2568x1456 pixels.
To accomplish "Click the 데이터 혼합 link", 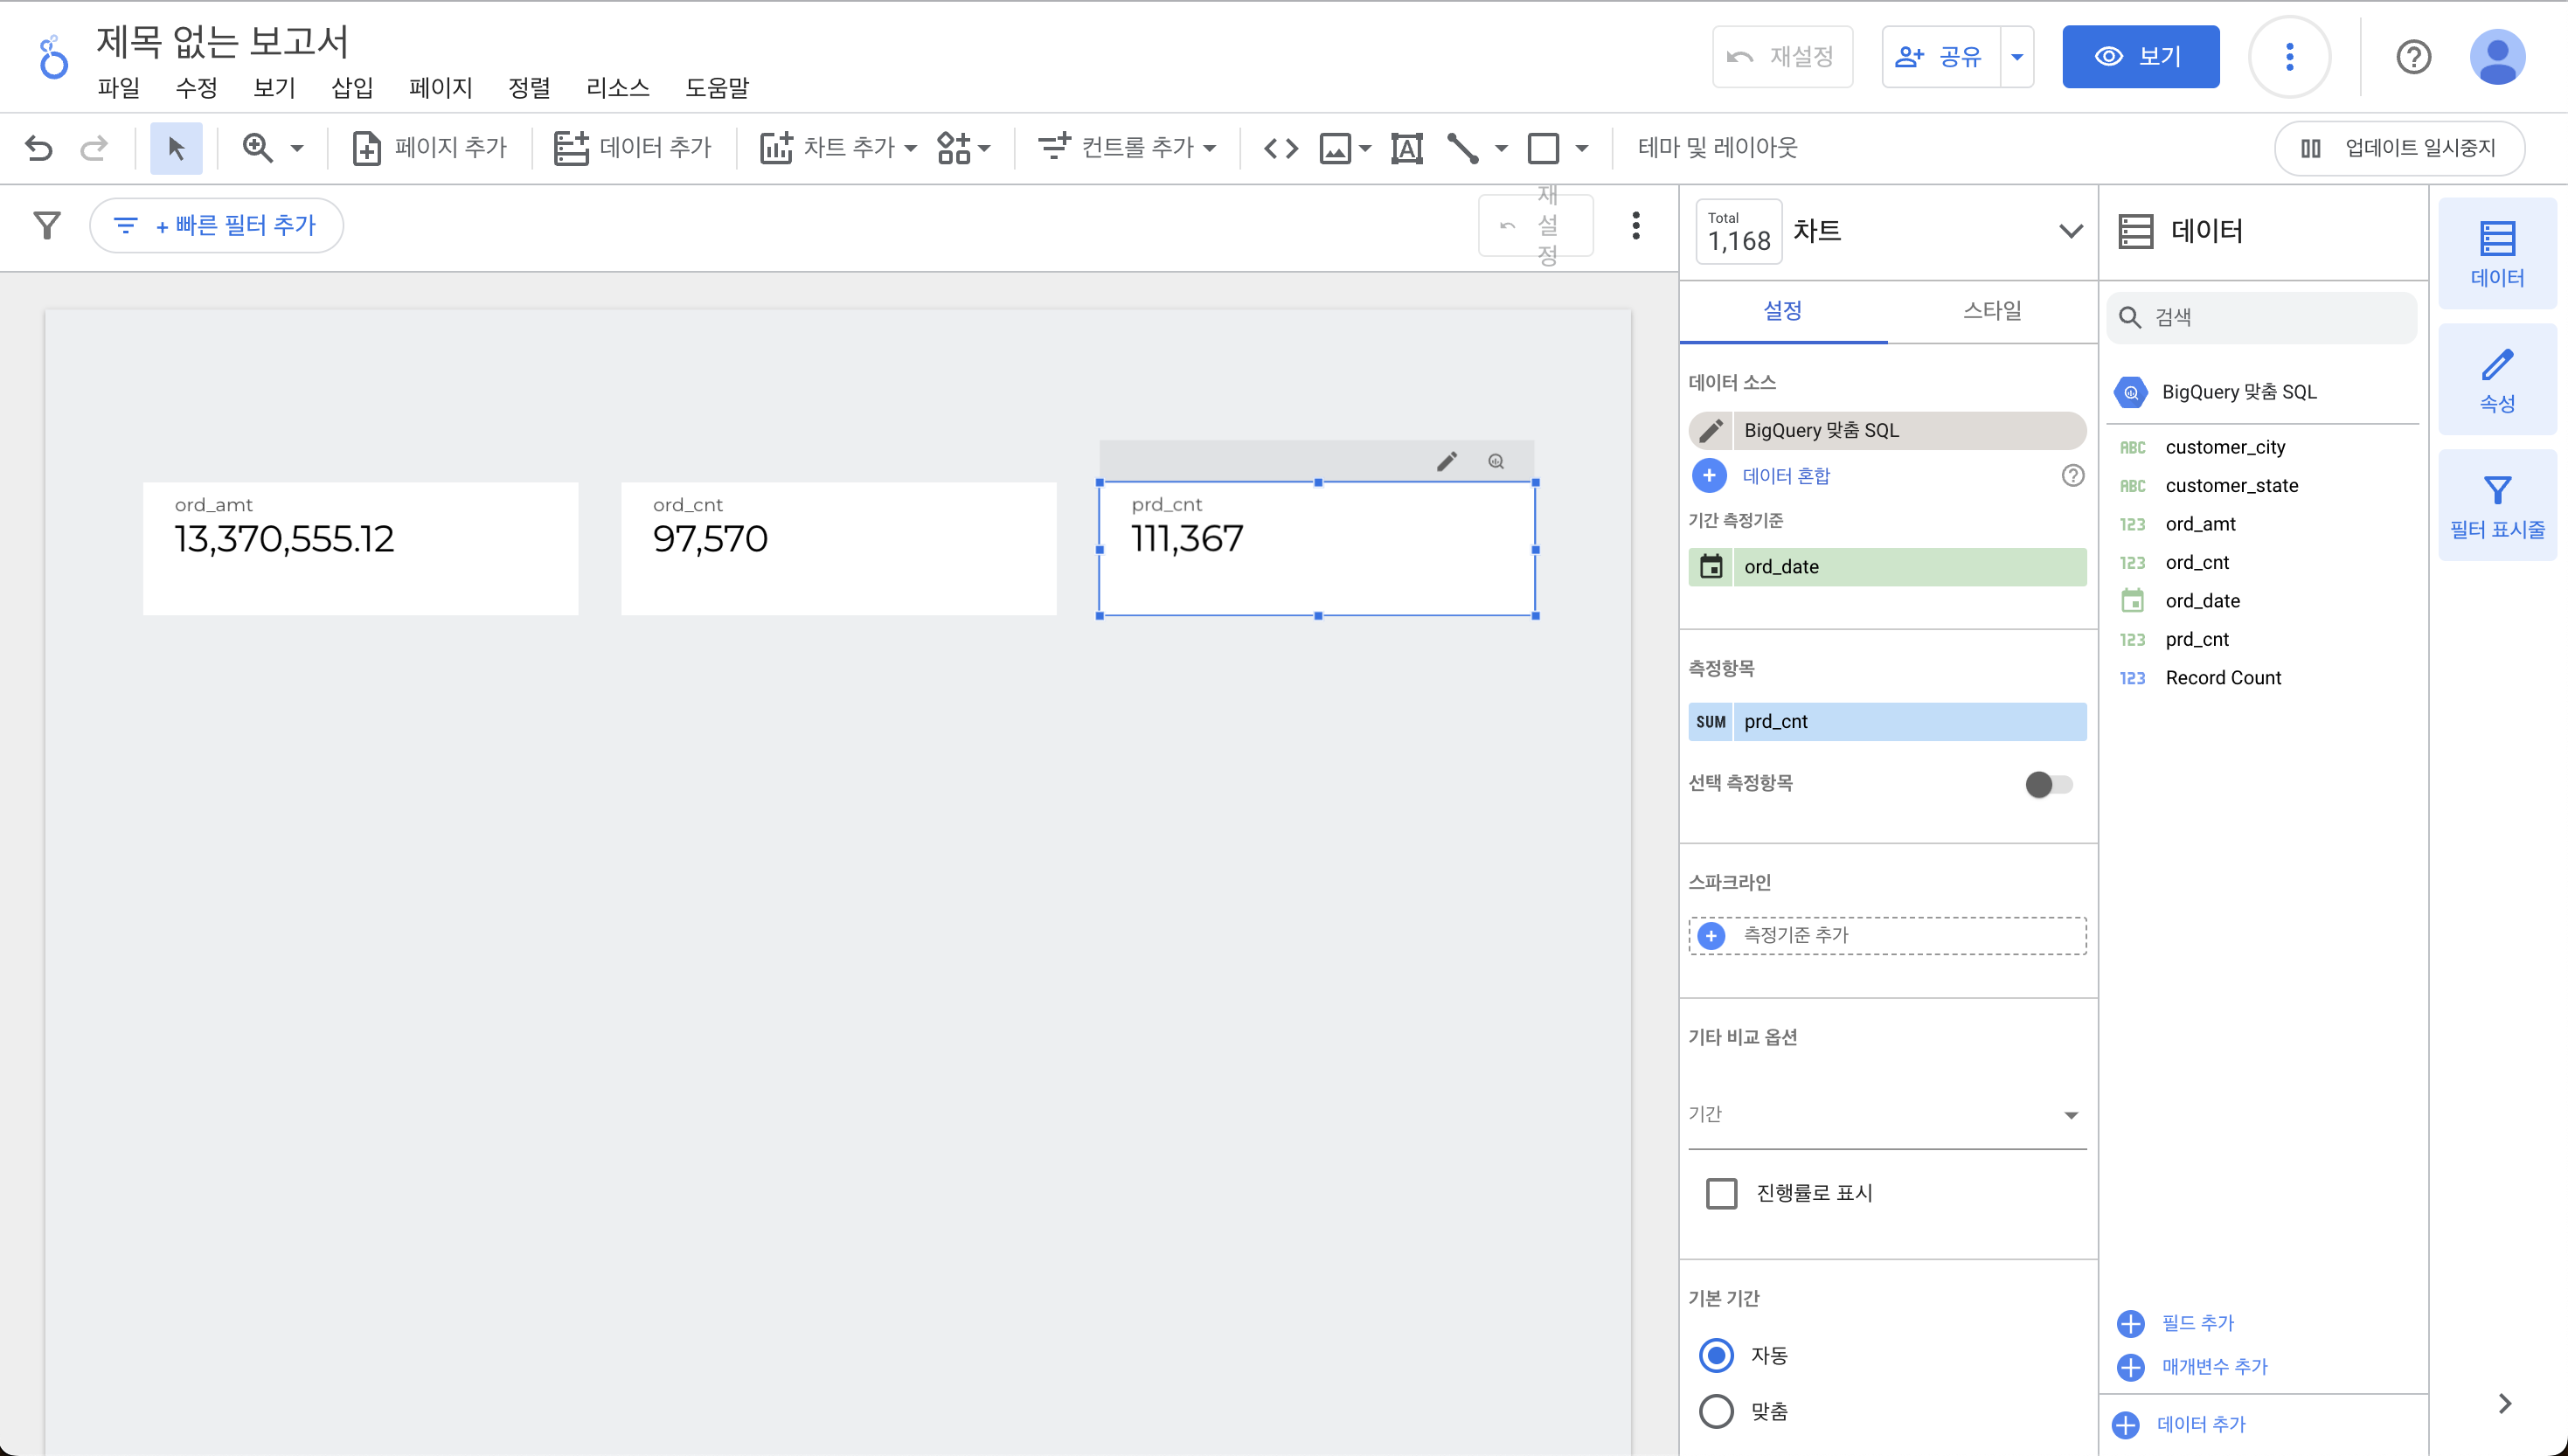I will pyautogui.click(x=1786, y=475).
